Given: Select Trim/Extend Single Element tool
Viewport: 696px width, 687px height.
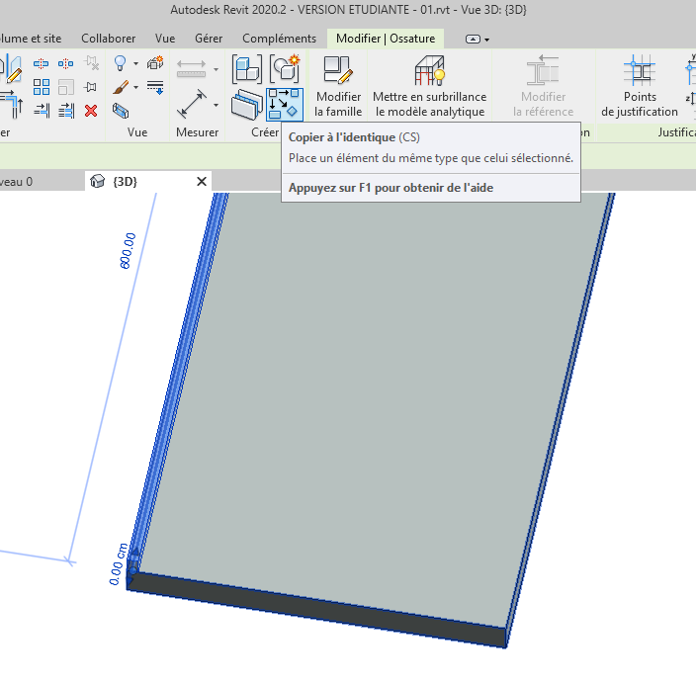Looking at the screenshot, I should click(42, 110).
